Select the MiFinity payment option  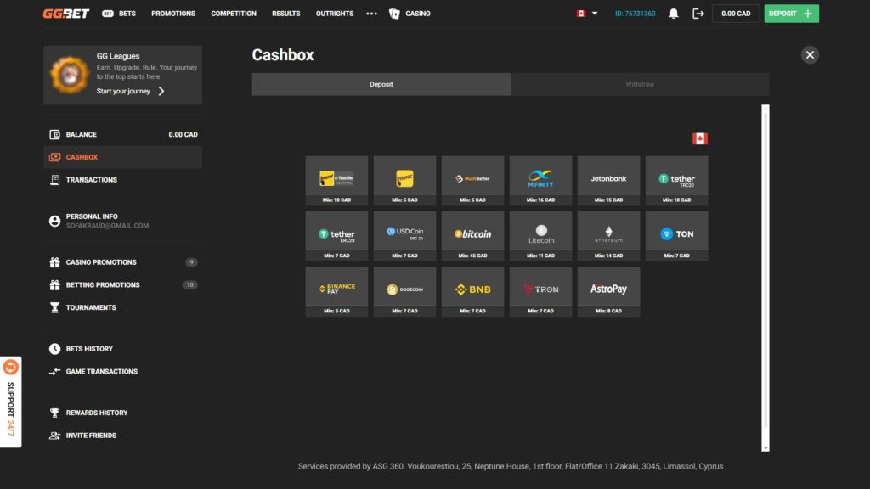(x=540, y=177)
